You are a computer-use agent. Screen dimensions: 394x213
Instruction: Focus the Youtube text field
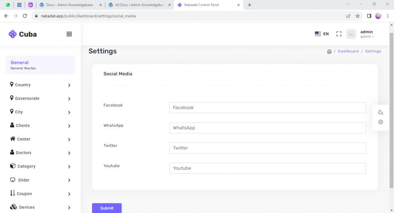tap(267, 168)
